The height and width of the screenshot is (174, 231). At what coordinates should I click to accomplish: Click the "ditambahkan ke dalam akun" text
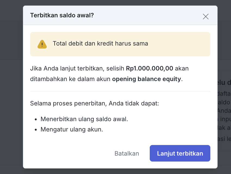70,79
